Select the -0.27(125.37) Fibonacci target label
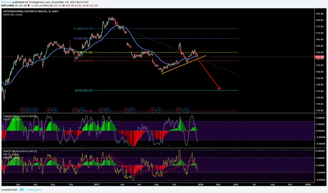Screen dimensions: 328x193 tap(83, 90)
